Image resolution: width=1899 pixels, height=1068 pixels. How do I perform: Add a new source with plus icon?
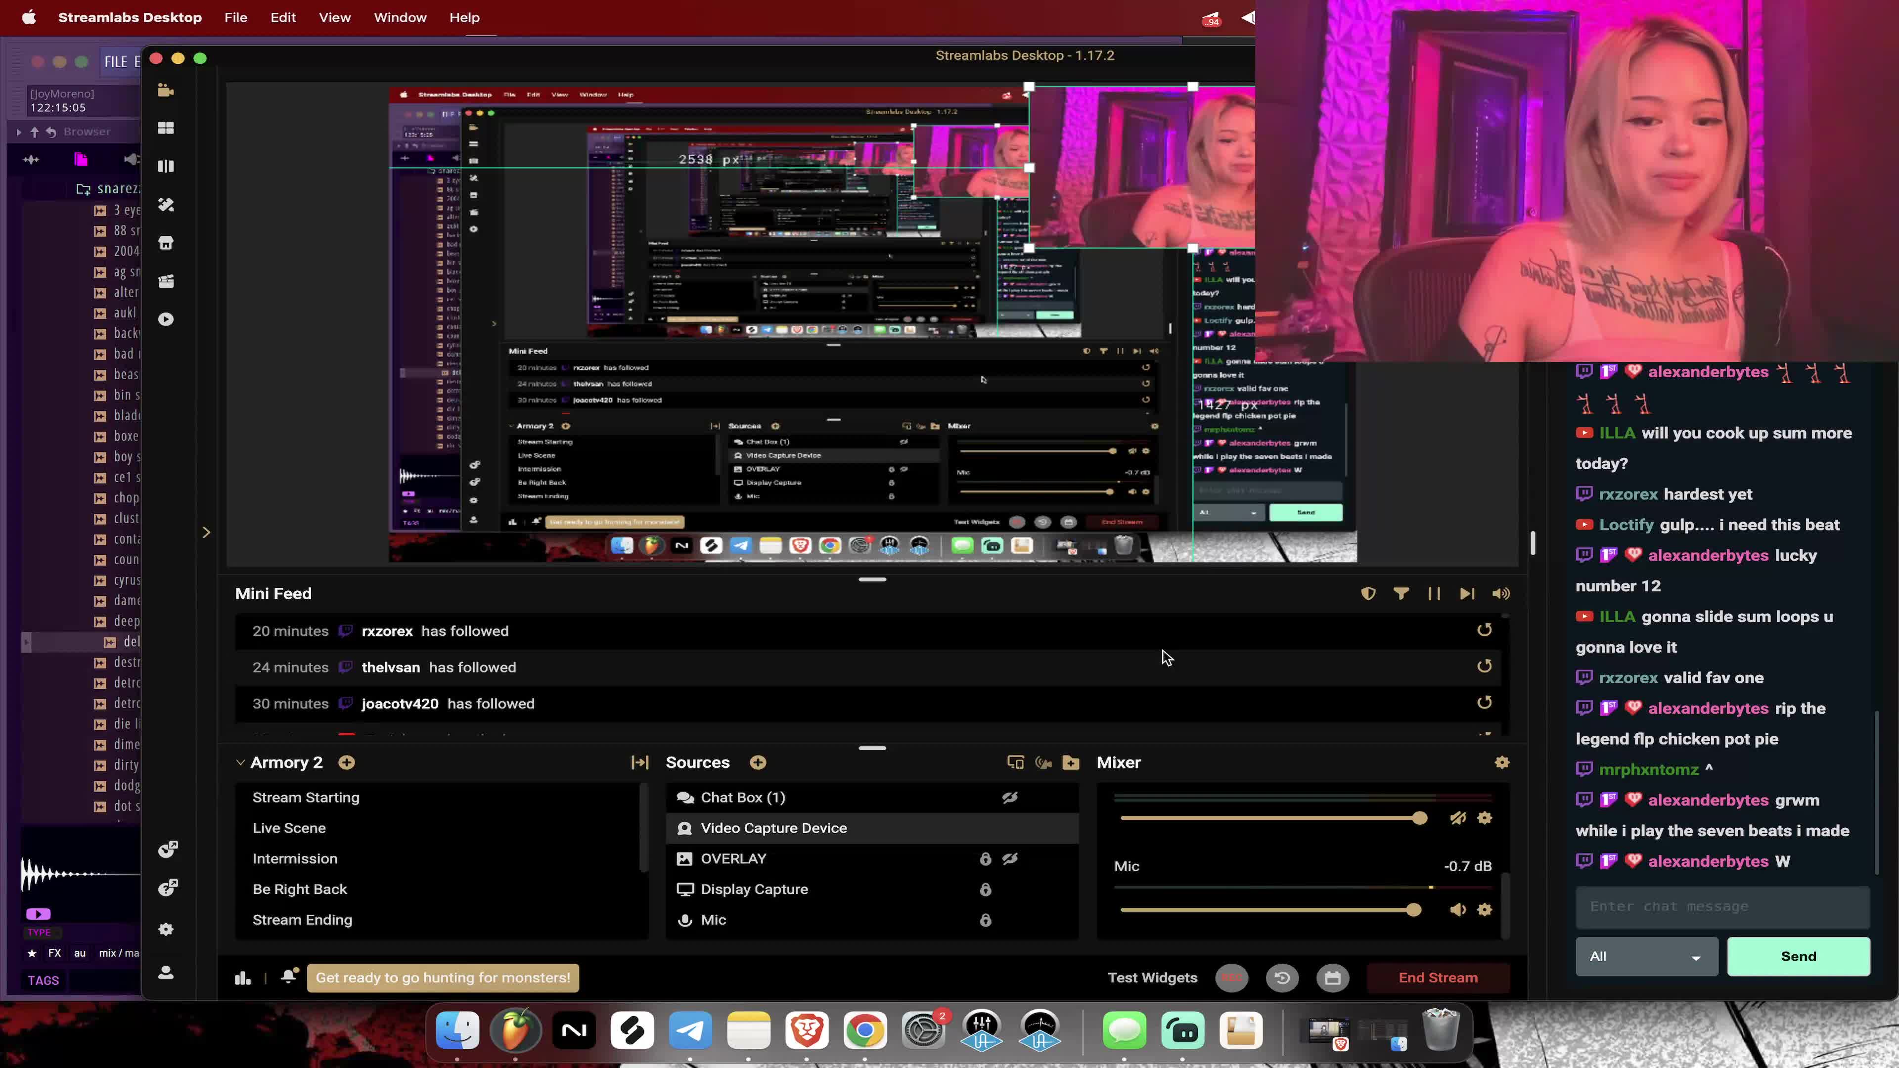[758, 762]
